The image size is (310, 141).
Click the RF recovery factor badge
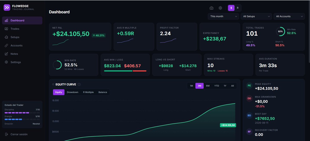[x=249, y=131]
